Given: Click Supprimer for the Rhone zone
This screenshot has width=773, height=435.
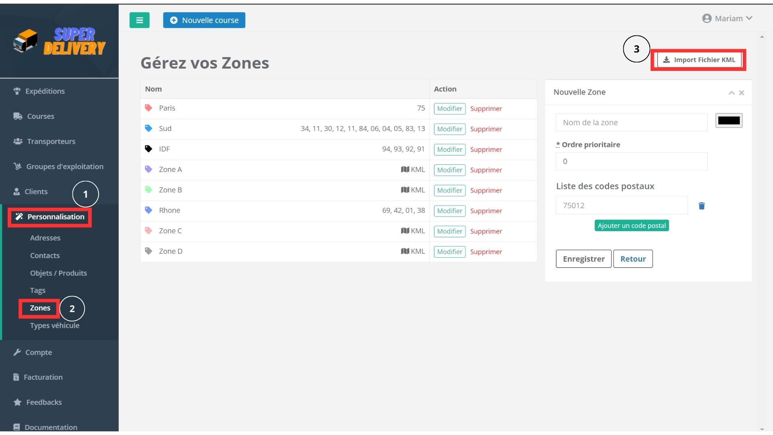Looking at the screenshot, I should click(x=486, y=211).
